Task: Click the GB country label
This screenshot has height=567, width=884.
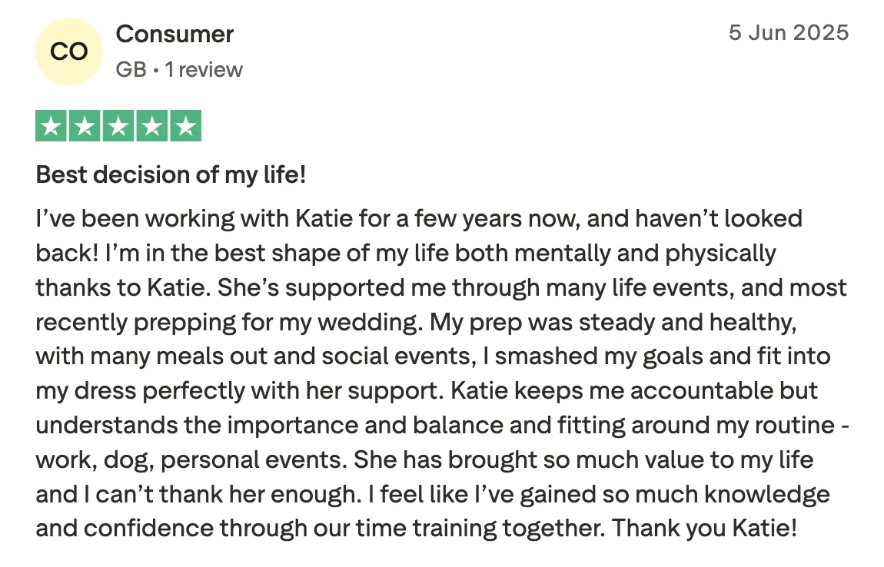Action: click(131, 70)
